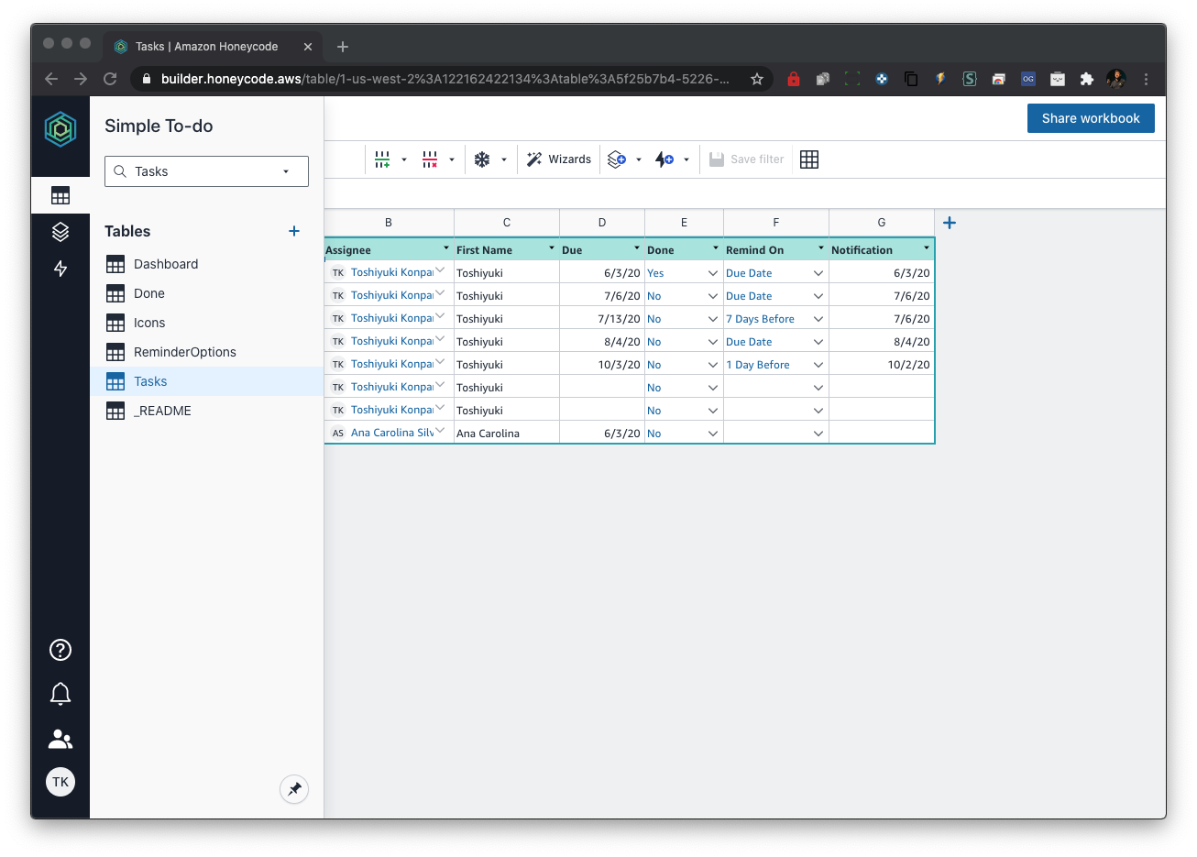Click the Due cell 10/3/20
This screenshot has width=1197, height=857.
tap(602, 365)
